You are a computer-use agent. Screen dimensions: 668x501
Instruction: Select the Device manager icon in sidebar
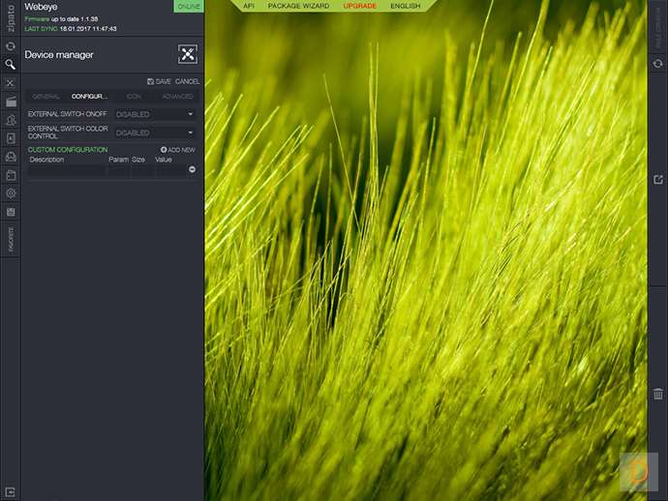coord(10,83)
